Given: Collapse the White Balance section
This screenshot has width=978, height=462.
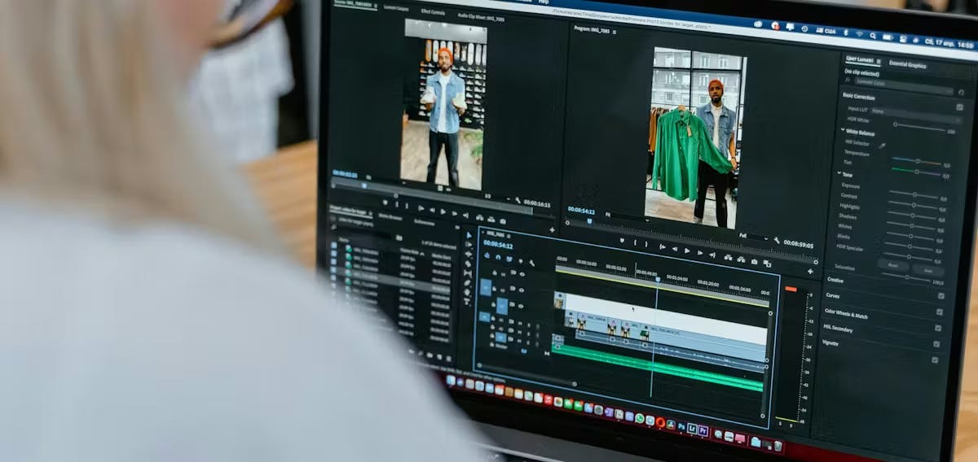Looking at the screenshot, I should (x=843, y=130).
